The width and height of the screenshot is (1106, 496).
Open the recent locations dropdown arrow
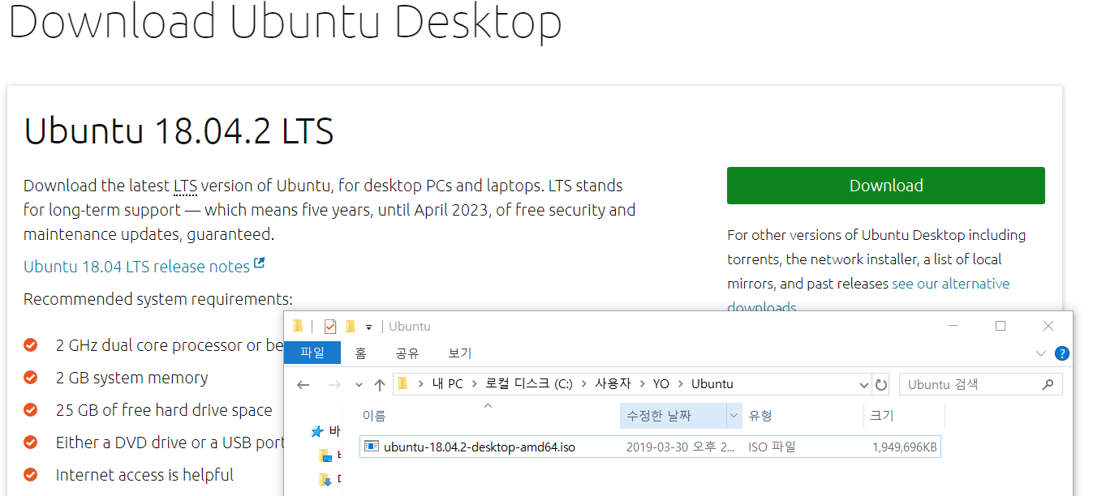[x=359, y=385]
